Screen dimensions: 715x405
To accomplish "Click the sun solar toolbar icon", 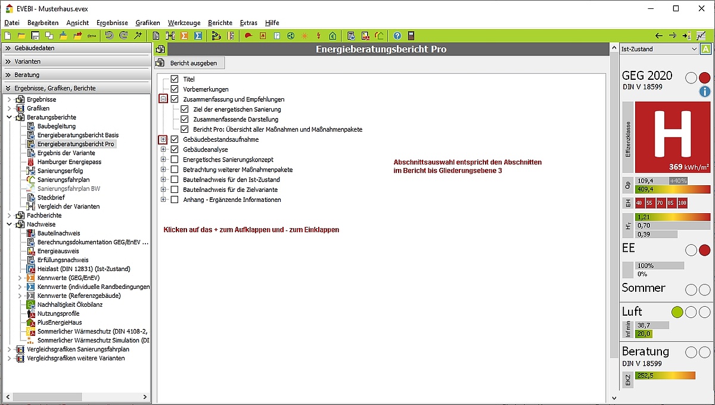I will click(305, 36).
